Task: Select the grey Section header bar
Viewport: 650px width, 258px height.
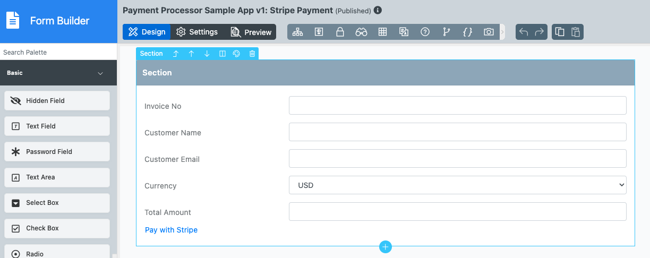Action: (386, 73)
